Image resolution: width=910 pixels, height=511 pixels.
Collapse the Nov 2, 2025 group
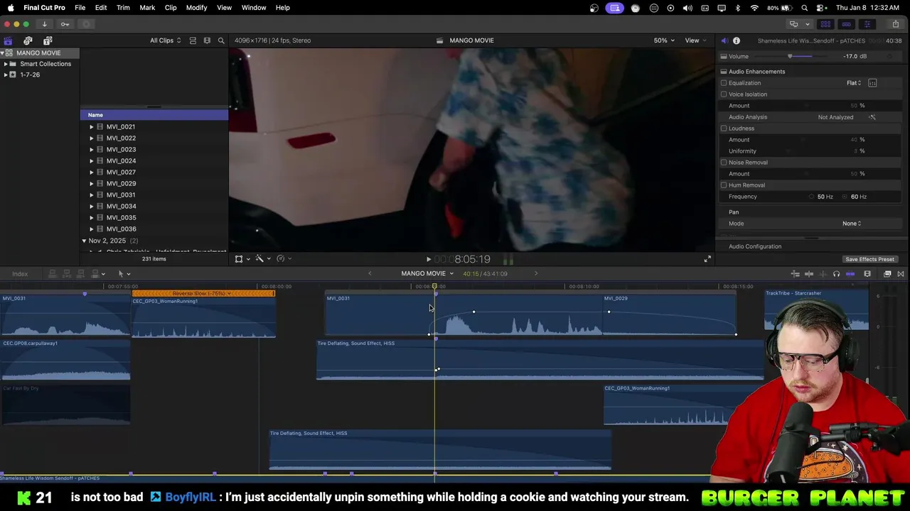(x=84, y=241)
